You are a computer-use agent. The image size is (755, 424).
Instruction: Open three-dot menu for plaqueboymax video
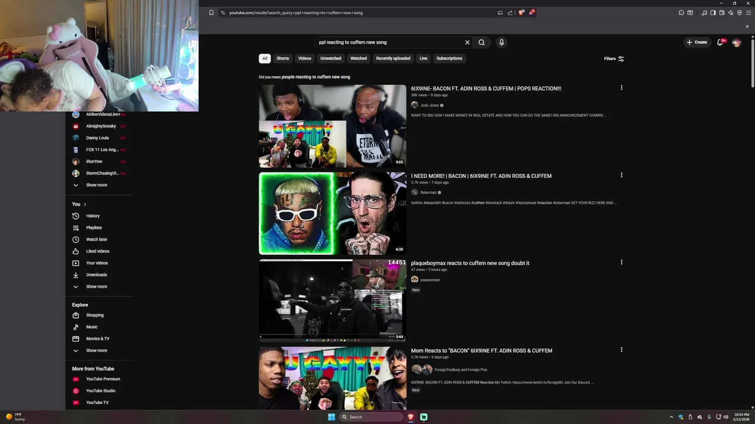click(x=621, y=262)
